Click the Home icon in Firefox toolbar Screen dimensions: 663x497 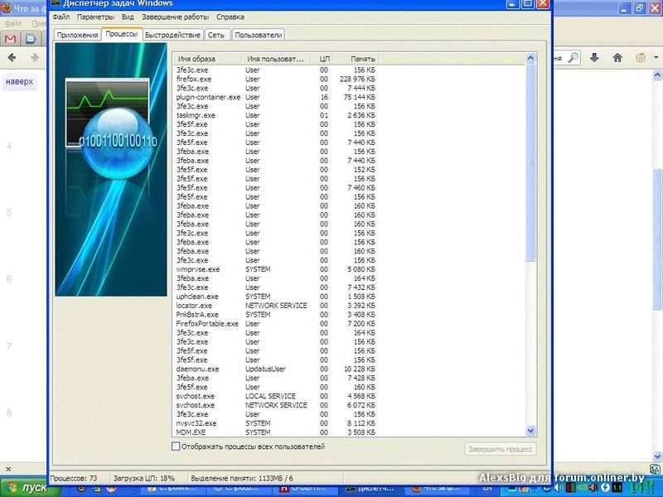point(617,57)
